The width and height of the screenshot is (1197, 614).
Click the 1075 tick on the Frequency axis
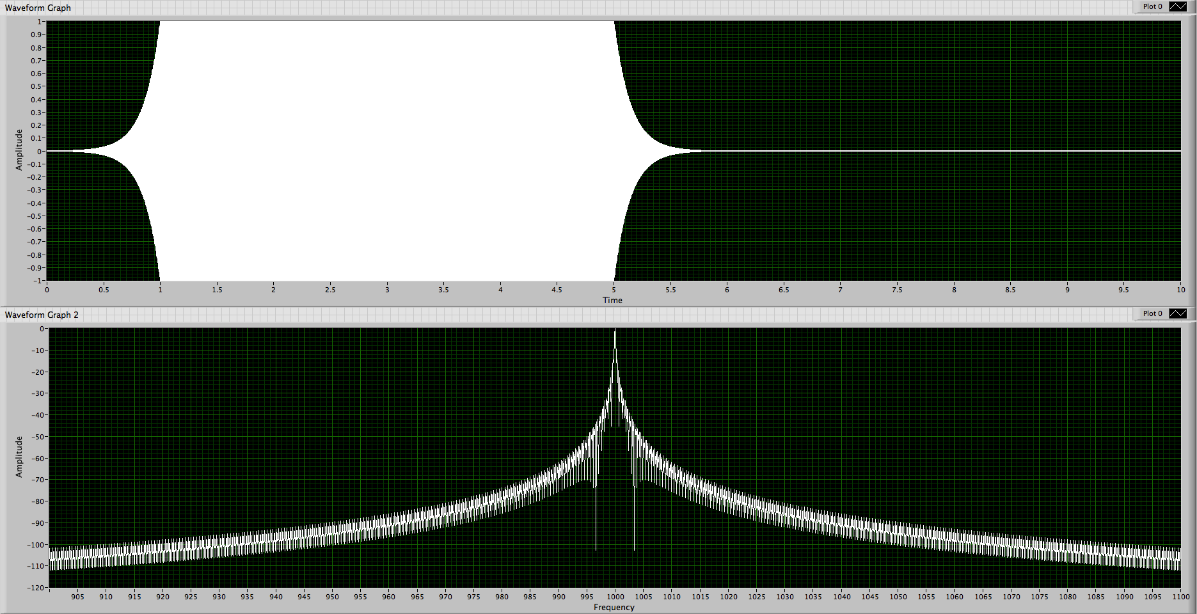[x=1040, y=597]
